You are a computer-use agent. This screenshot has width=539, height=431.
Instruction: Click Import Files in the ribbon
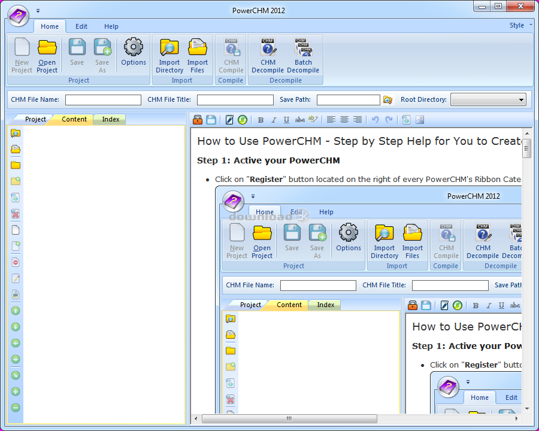tap(197, 55)
